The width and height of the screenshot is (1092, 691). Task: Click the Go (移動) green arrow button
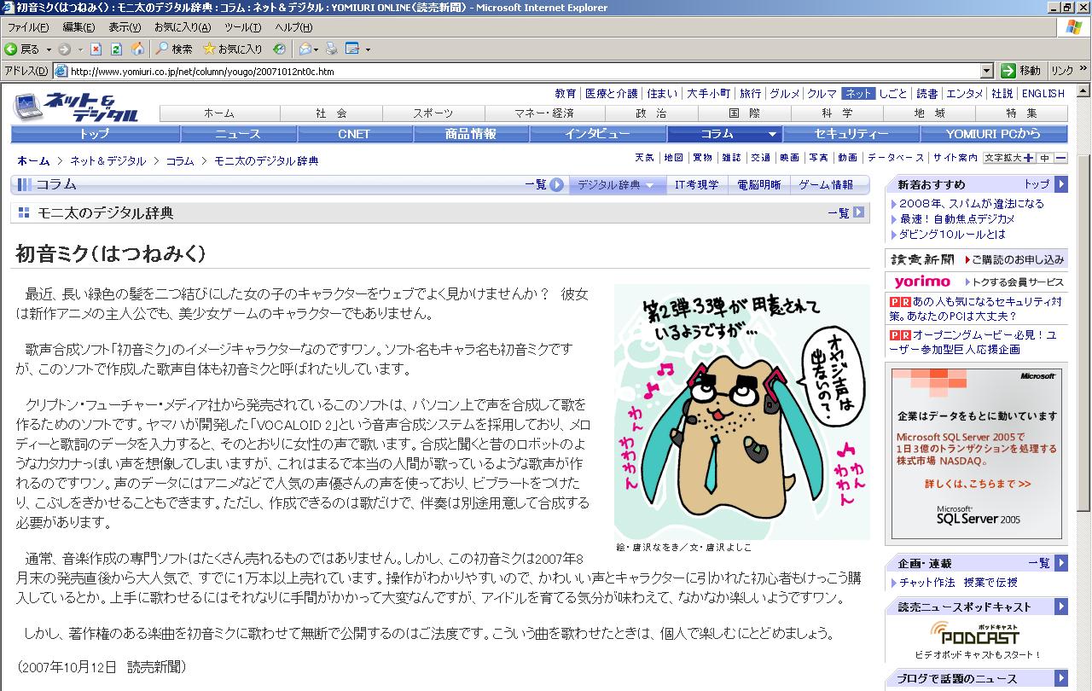[x=1021, y=71]
